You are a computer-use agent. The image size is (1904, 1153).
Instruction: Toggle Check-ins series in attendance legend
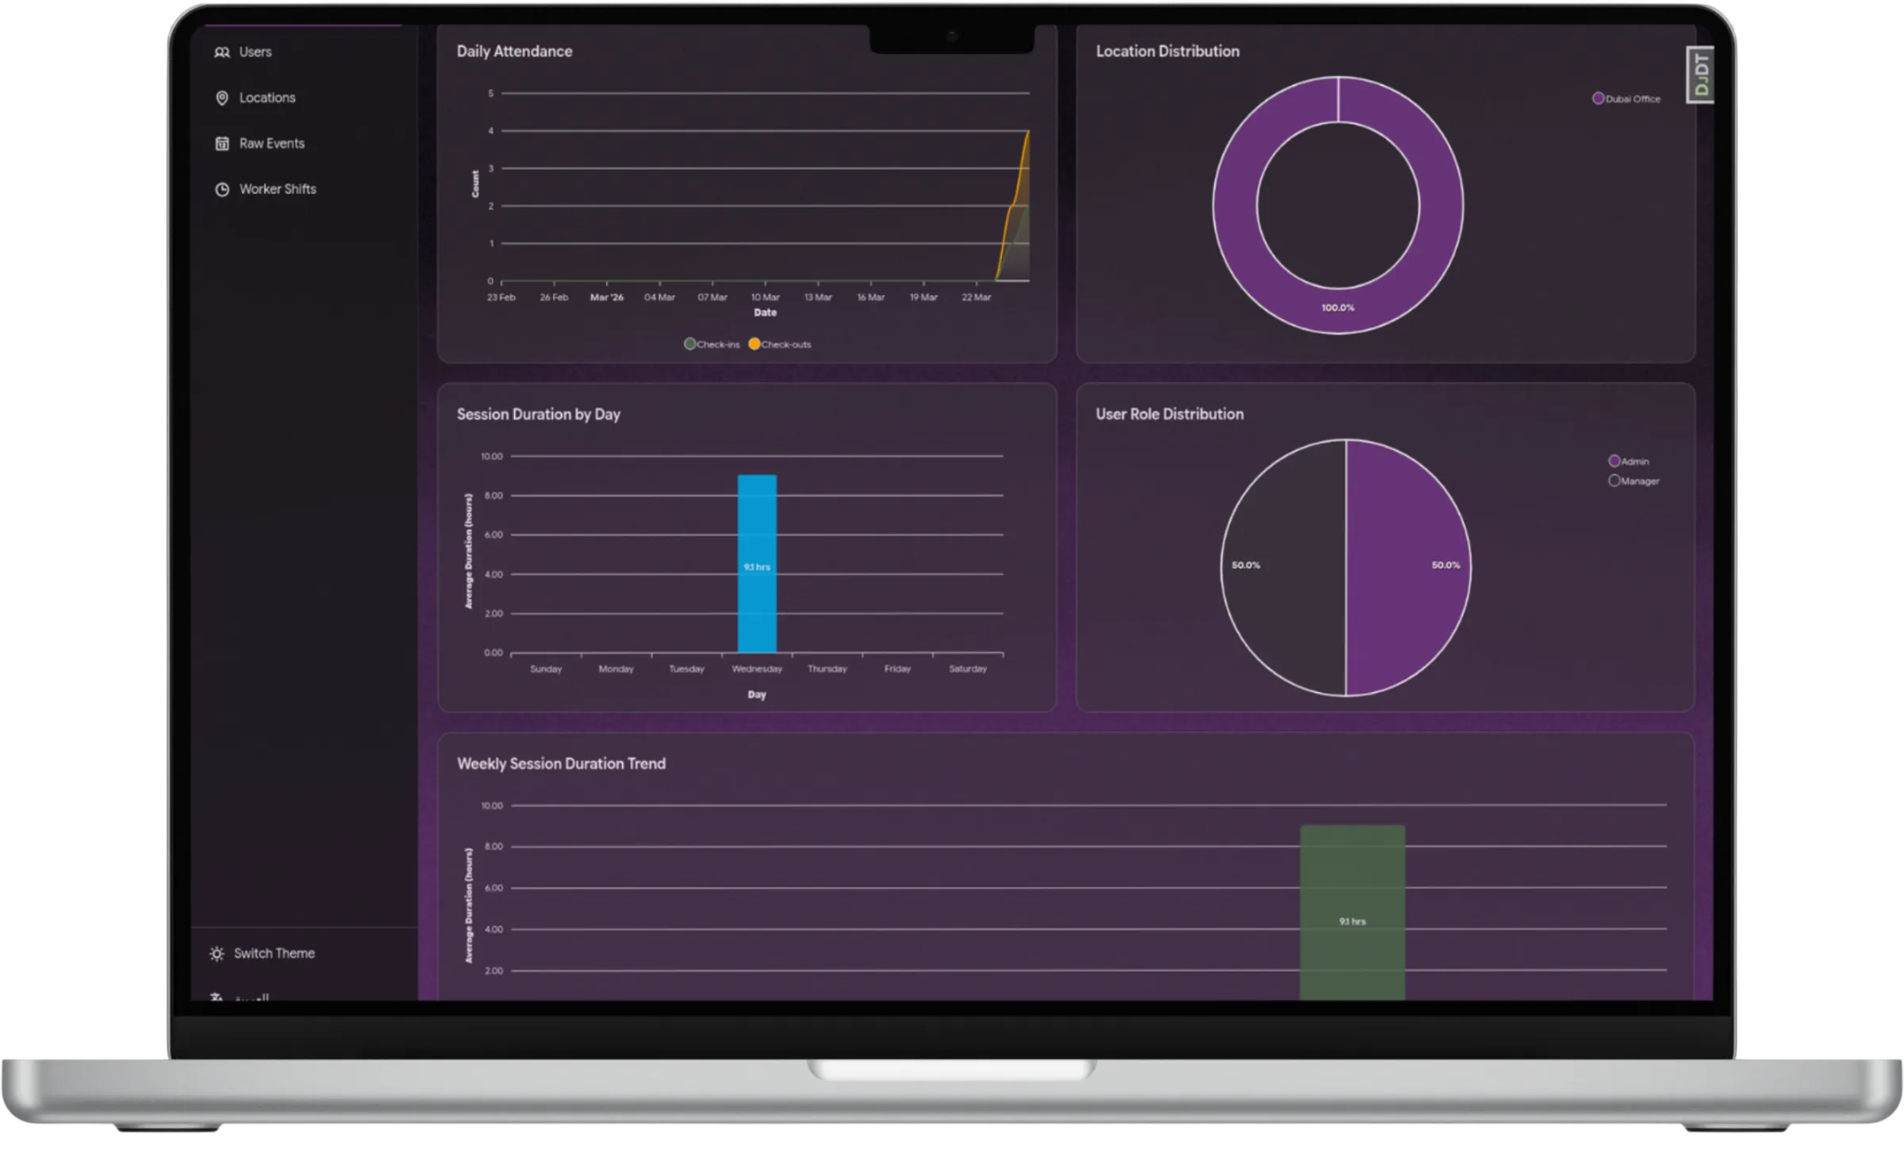click(712, 344)
